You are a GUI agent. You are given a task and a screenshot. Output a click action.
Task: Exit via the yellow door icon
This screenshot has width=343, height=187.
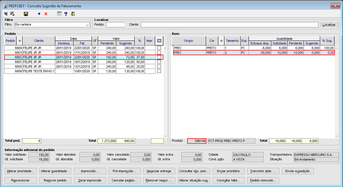pyautogui.click(x=73, y=14)
